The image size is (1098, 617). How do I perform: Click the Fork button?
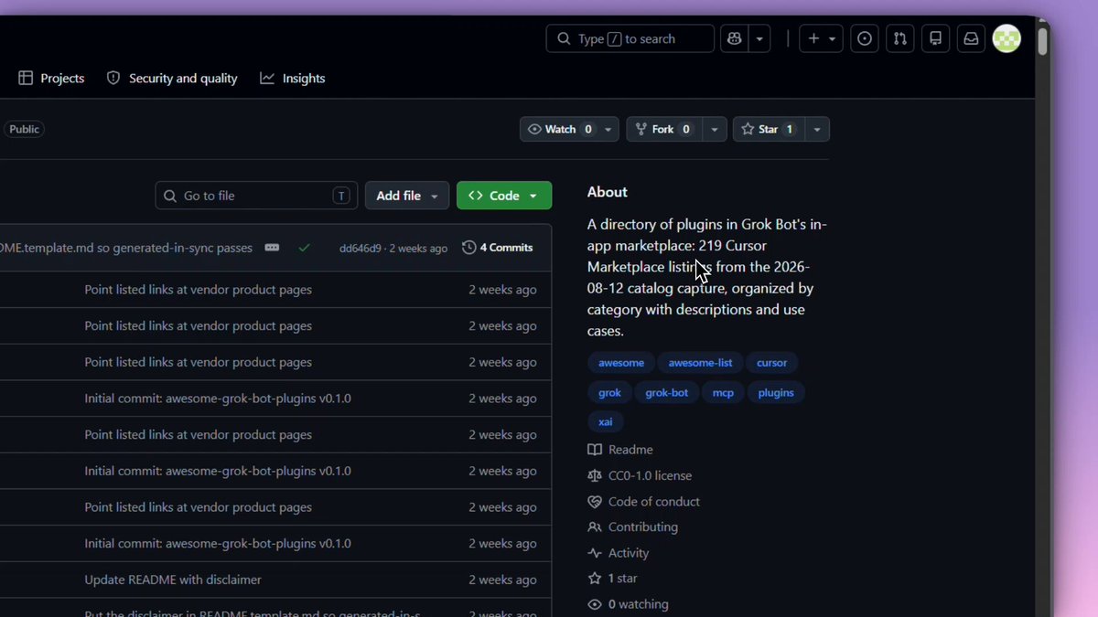662,129
